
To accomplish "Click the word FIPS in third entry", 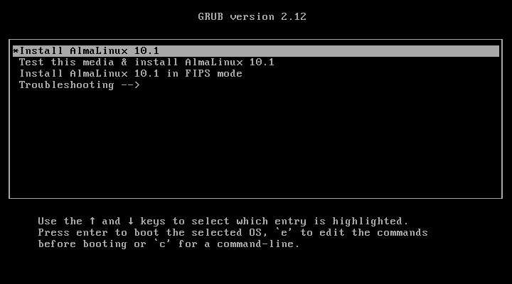I will click(x=198, y=74).
